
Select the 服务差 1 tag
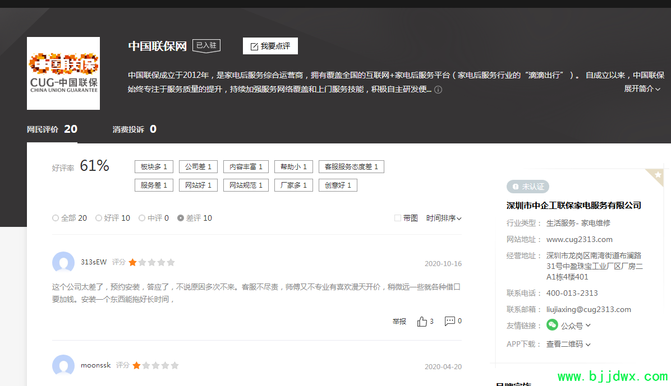pyautogui.click(x=154, y=185)
